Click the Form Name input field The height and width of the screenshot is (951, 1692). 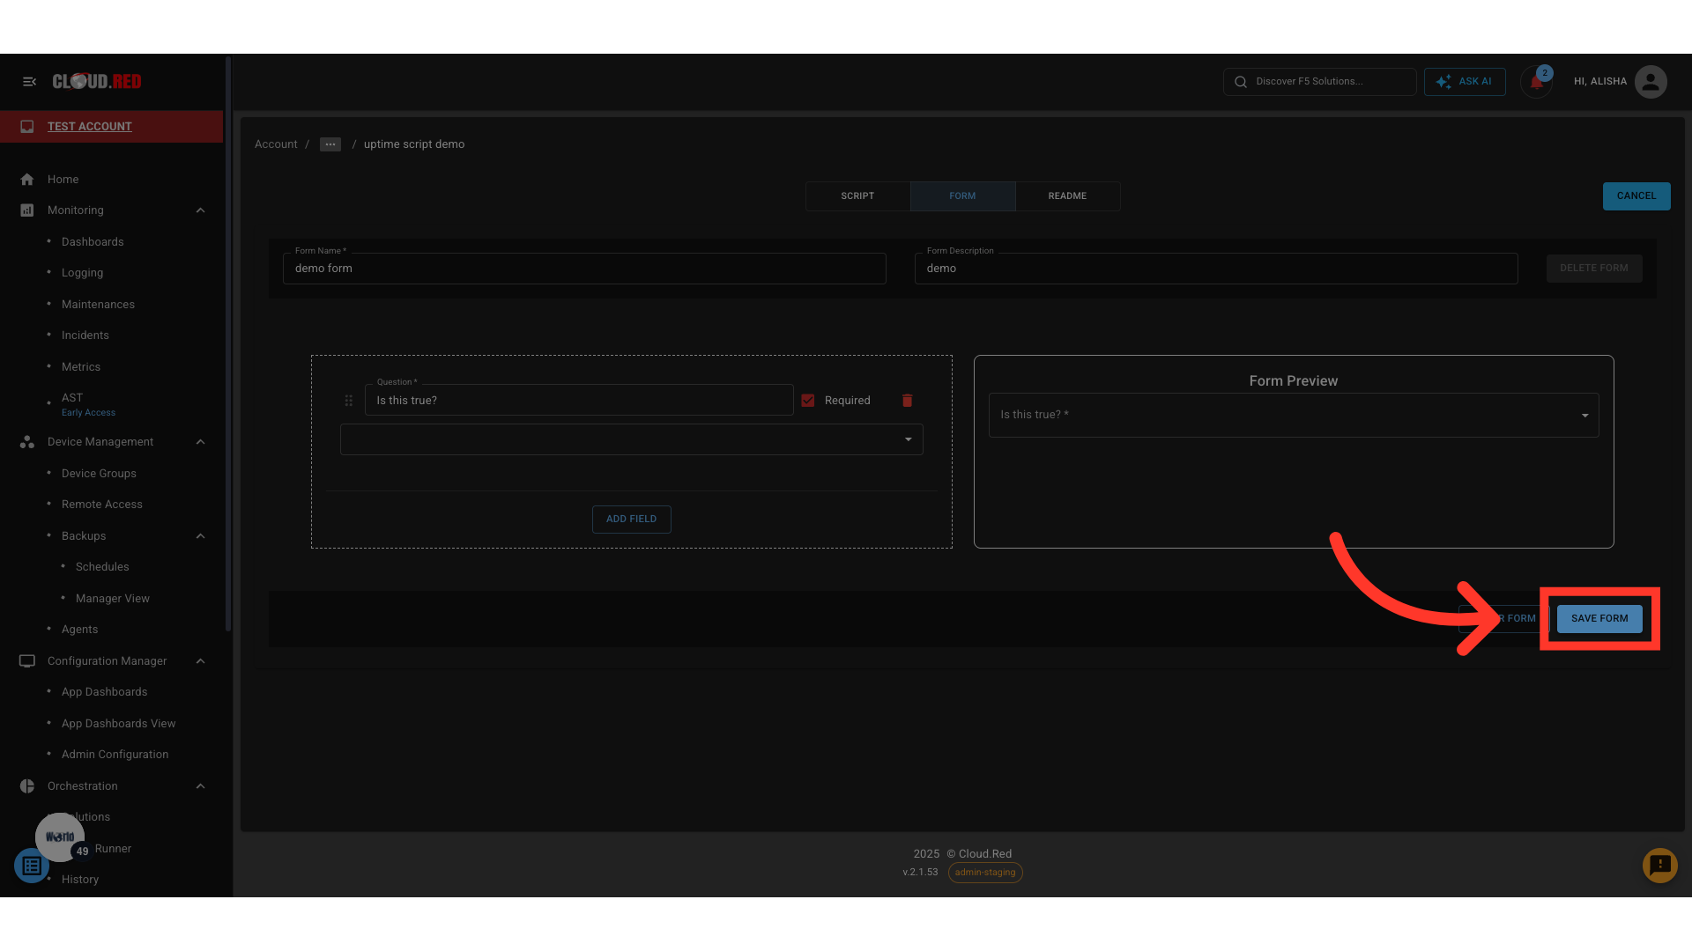pos(583,269)
